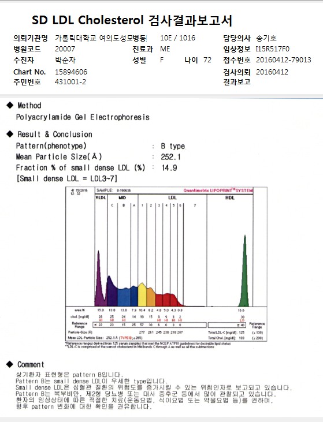Click the yellow LDL 1 band

point(142,294)
